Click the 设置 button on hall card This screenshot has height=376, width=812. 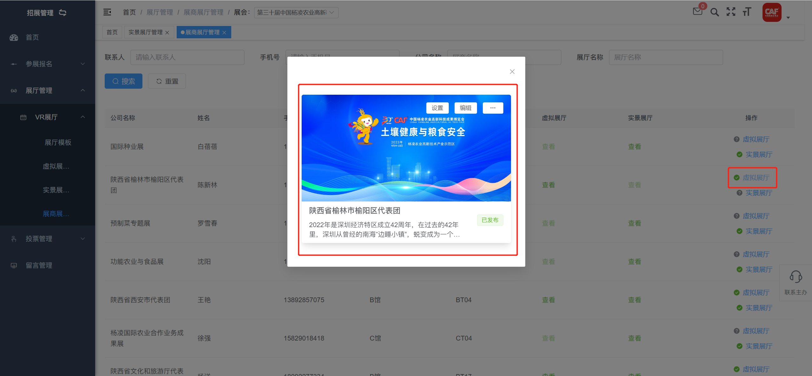(x=437, y=108)
